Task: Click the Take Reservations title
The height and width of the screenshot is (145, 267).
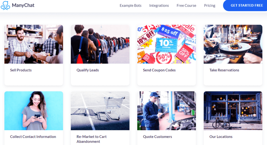Action: [224, 70]
